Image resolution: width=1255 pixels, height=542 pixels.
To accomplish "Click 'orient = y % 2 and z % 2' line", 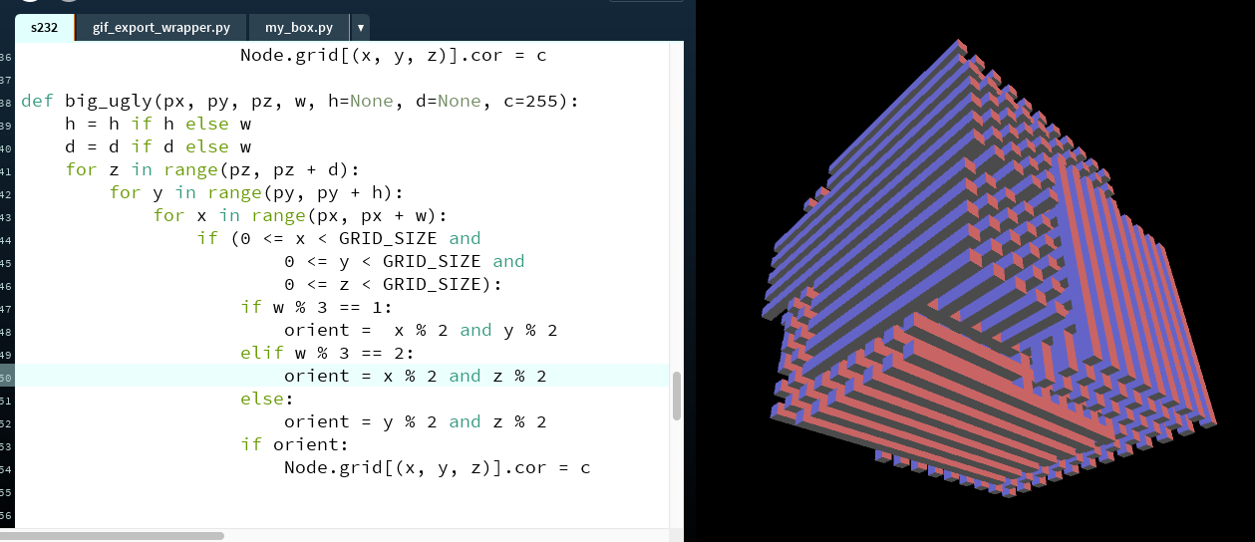I will [415, 421].
